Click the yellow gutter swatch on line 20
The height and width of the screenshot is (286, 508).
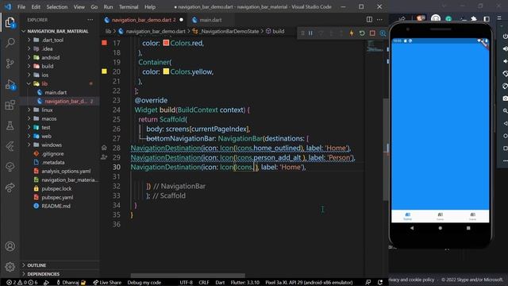click(x=104, y=71)
